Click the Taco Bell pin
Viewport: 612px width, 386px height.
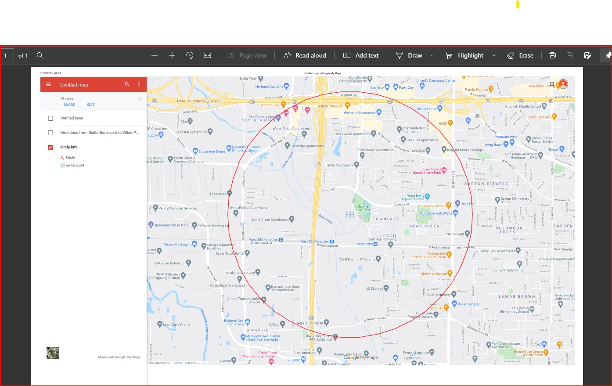pyautogui.click(x=446, y=307)
